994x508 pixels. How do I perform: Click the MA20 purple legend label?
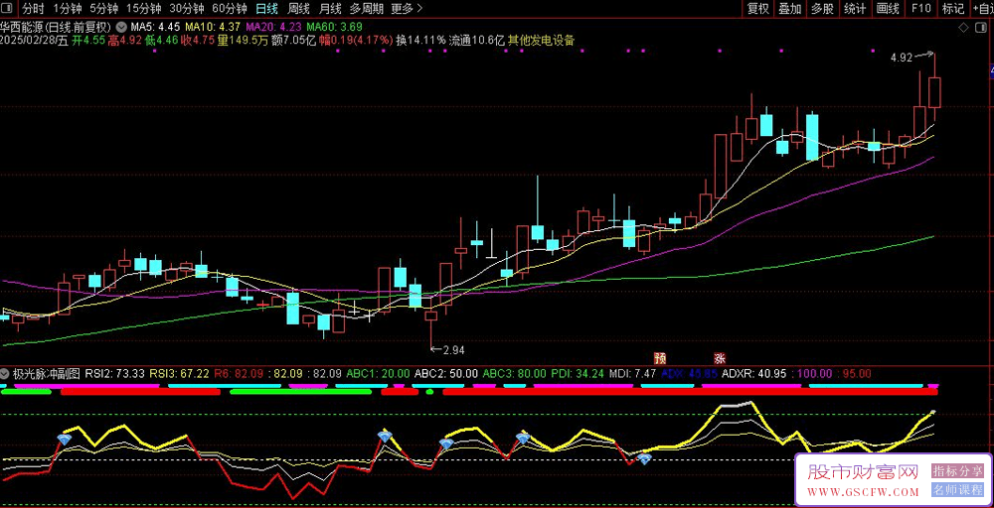(274, 27)
